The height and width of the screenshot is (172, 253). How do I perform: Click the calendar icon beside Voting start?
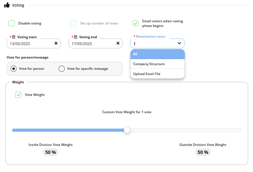pos(14,37)
